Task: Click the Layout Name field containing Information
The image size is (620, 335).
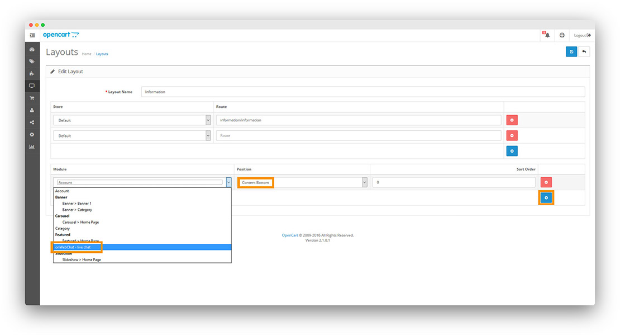Action: coord(363,91)
